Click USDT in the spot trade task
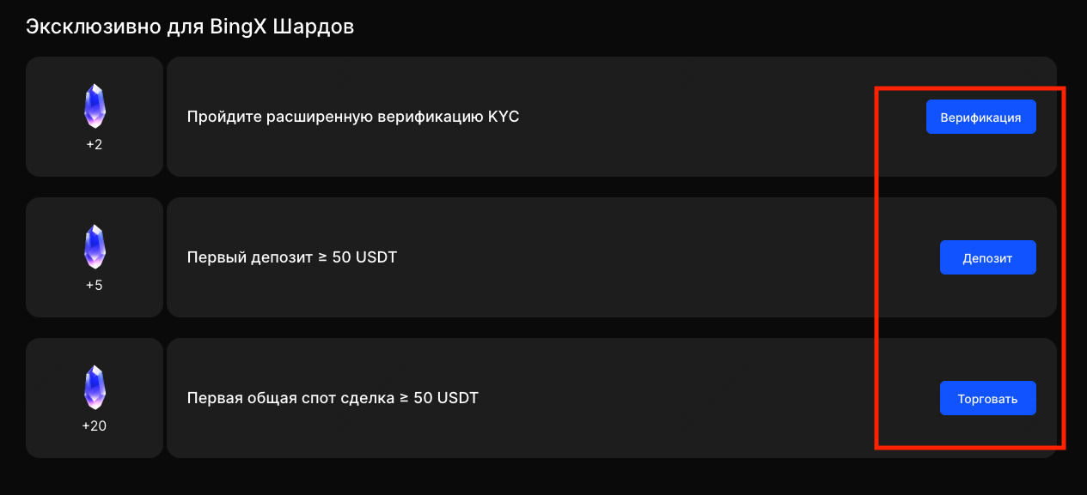The height and width of the screenshot is (495, 1087). coord(456,398)
